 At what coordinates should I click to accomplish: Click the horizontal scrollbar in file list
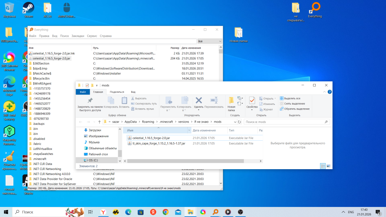[185, 161]
